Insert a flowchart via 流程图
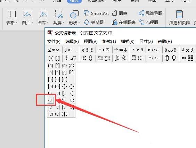 pyautogui.click(x=148, y=23)
